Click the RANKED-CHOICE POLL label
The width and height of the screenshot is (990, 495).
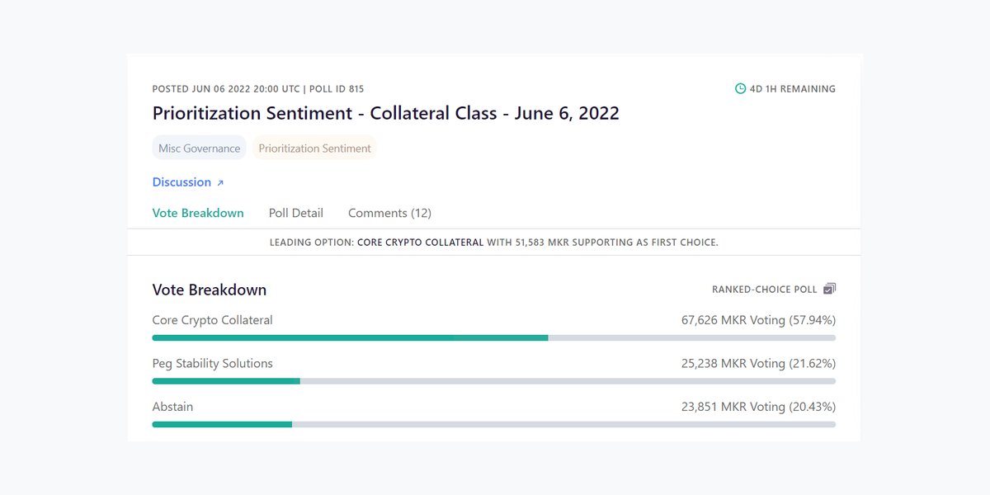tap(764, 290)
